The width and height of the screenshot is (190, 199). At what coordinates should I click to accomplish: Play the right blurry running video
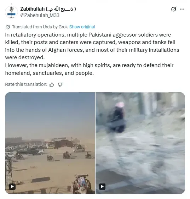102,187
